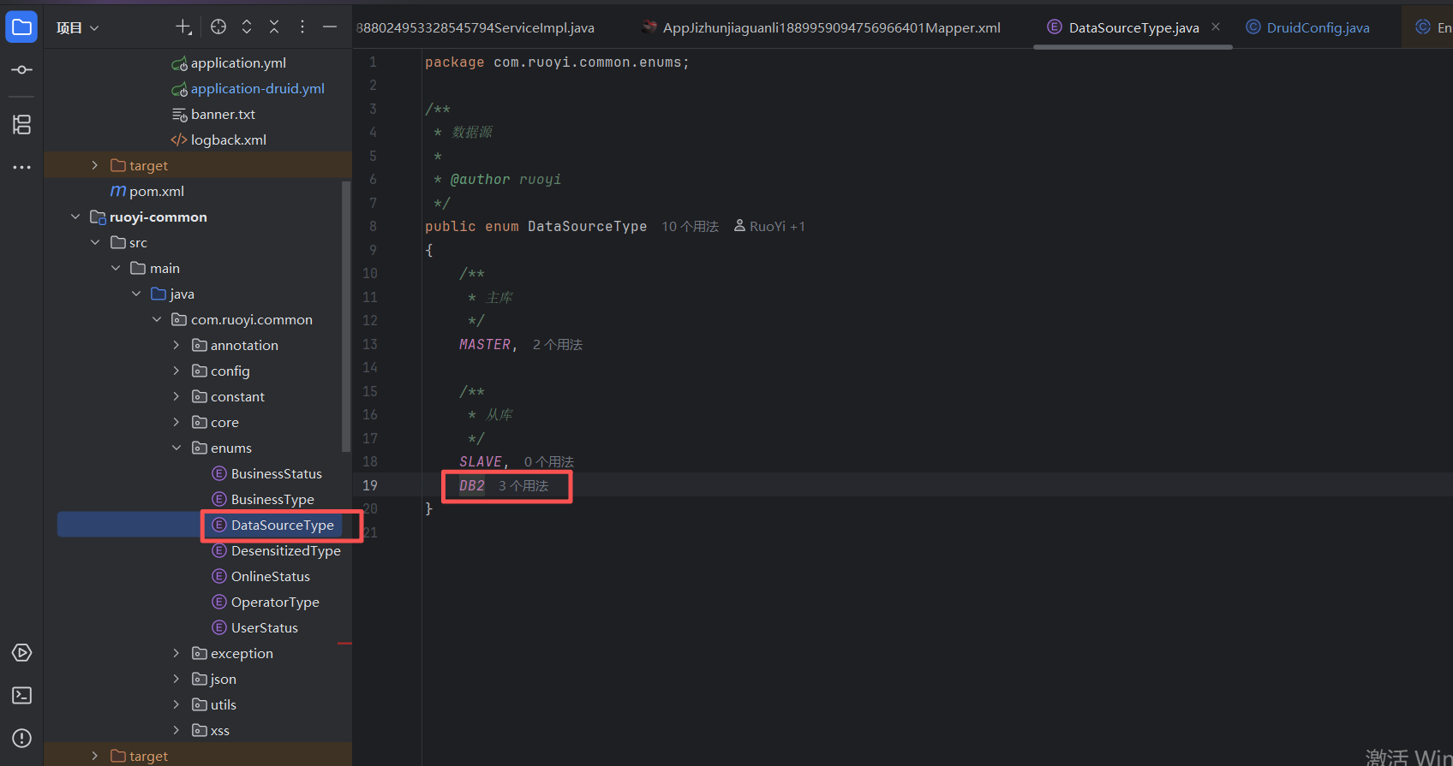Open the Project tool window folder icon
The image size is (1453, 766).
pos(21,27)
